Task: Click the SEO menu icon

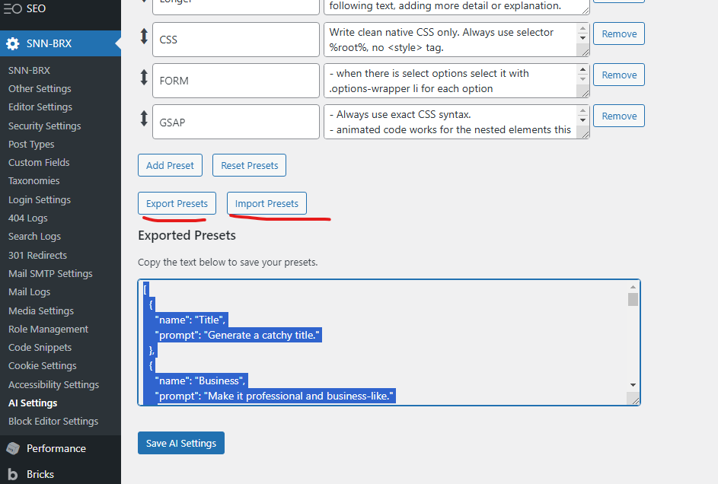Action: (13, 9)
